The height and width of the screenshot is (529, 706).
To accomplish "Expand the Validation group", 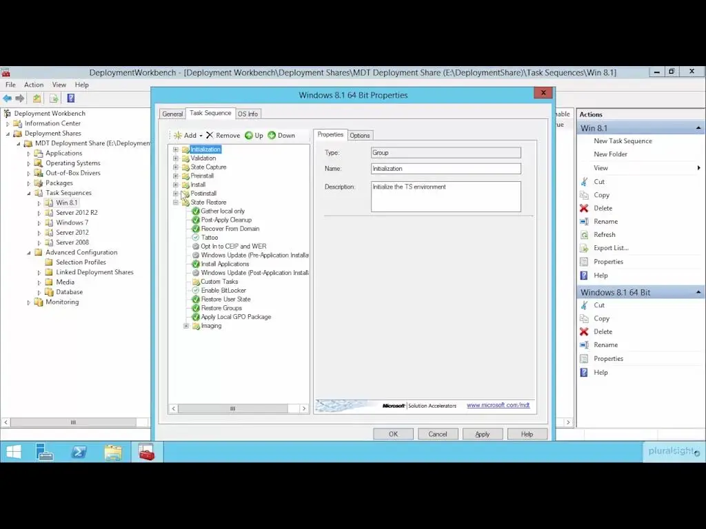I will [176, 158].
